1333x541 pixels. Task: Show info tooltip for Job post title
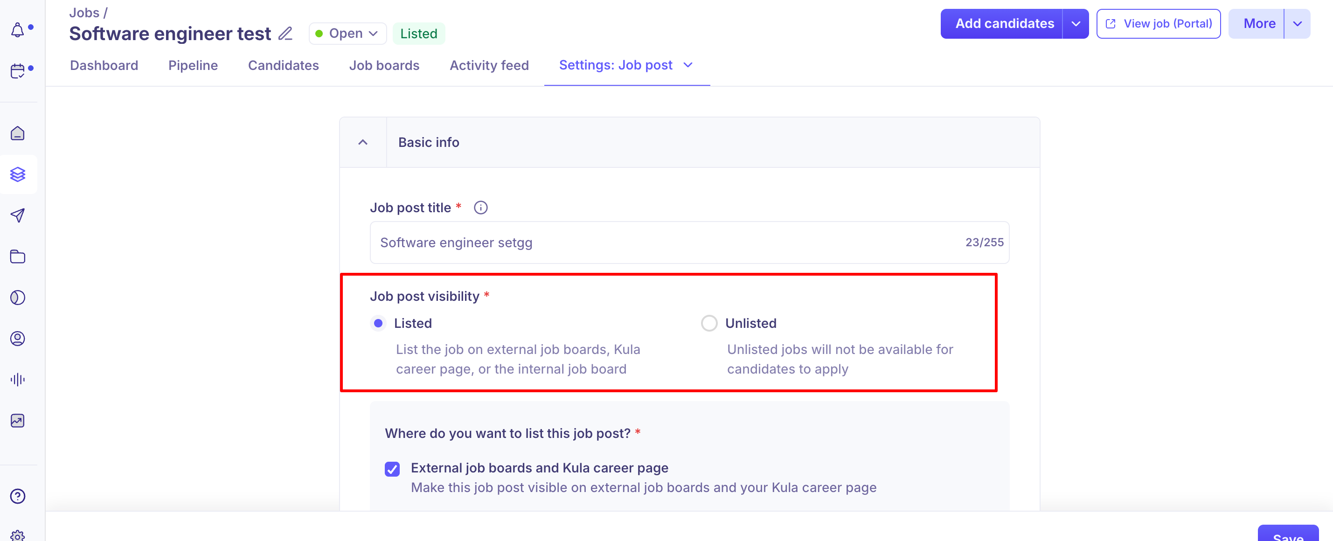click(x=481, y=208)
